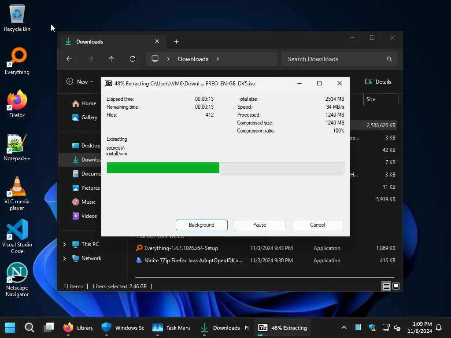Open notifications bell on taskbar
The height and width of the screenshot is (338, 451).
coord(439,327)
